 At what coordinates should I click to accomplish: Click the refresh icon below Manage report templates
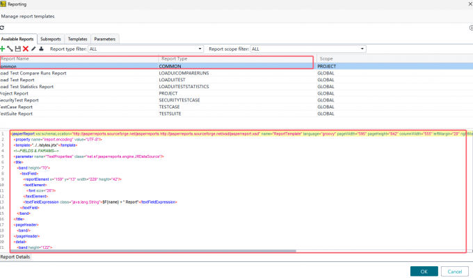pos(2,27)
